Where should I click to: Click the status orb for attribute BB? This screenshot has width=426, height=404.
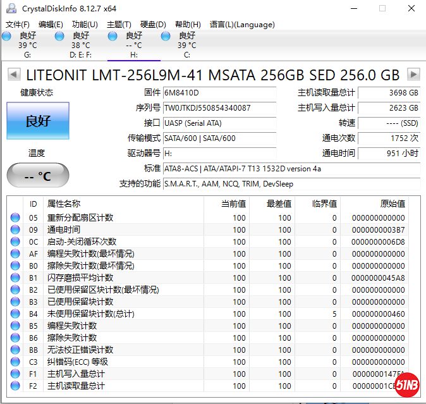pos(15,350)
